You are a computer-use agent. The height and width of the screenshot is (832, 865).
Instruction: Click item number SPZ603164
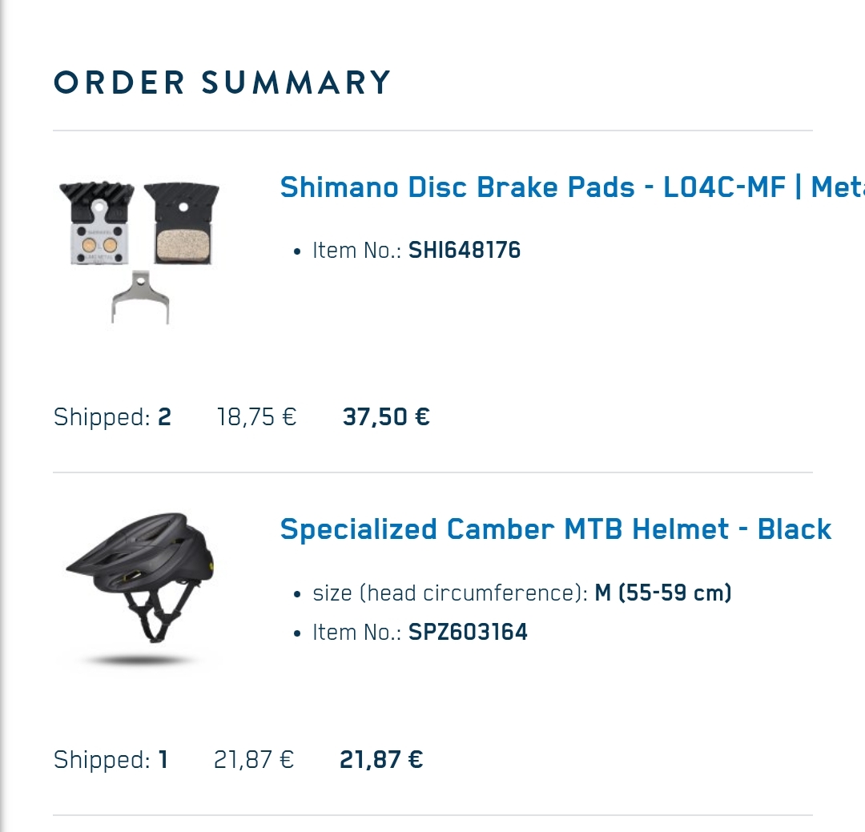(x=468, y=632)
